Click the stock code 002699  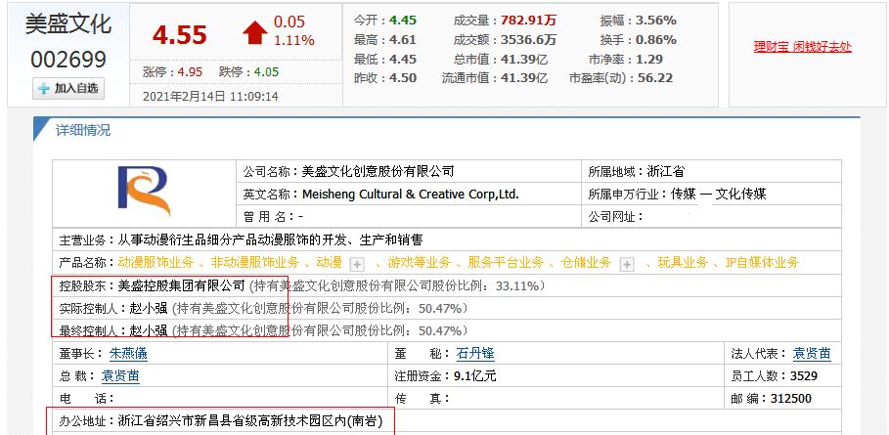68,60
